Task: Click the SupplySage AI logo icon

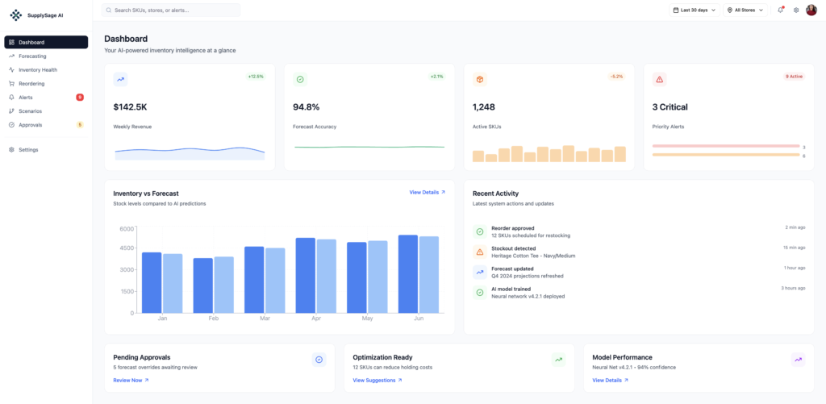Action: pyautogui.click(x=15, y=15)
